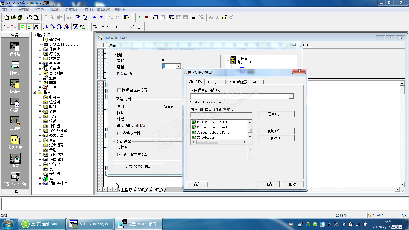Click the sym symbol toolbar icon
The height and width of the screenshot is (230, 409).
pos(83,27)
